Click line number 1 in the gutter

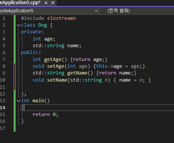coord(4,18)
